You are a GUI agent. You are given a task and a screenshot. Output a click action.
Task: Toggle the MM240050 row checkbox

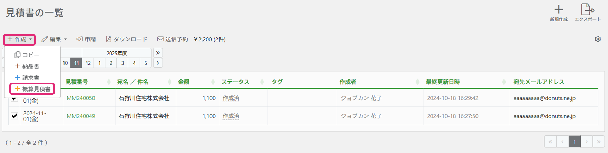[x=14, y=99]
